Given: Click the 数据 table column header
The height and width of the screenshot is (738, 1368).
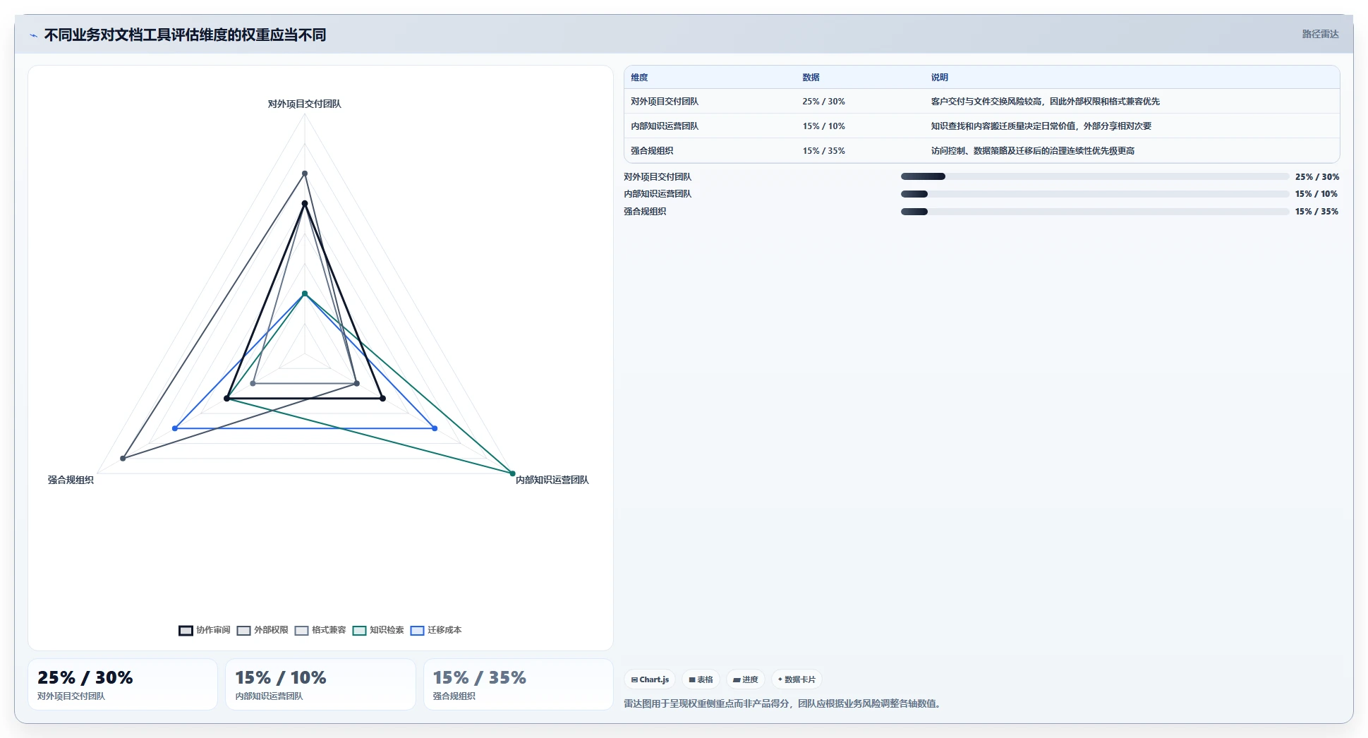Looking at the screenshot, I should 811,78.
